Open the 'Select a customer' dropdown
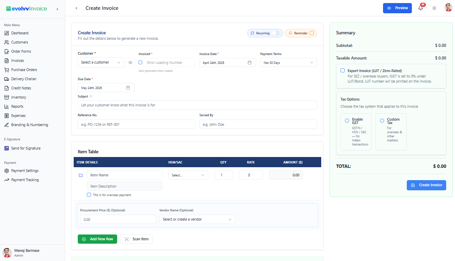The width and height of the screenshot is (455, 261). pos(101,63)
